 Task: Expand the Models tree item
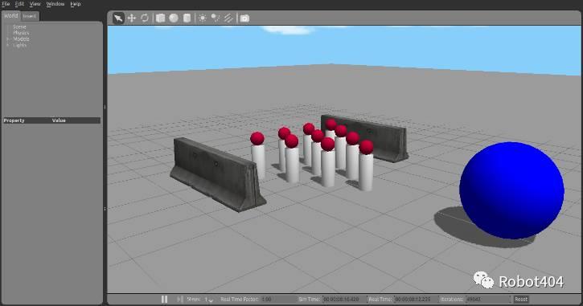click(x=8, y=39)
